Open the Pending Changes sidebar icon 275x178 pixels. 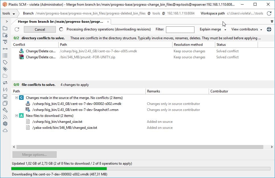[x=5, y=35]
